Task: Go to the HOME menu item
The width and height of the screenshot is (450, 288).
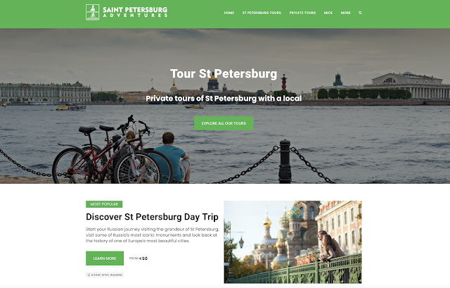Action: (229, 13)
